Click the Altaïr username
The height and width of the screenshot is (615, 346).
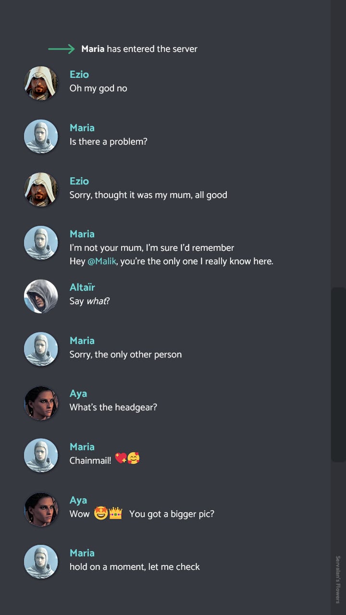pyautogui.click(x=82, y=287)
